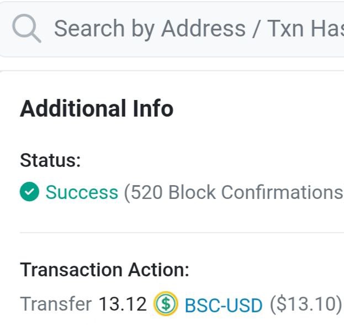Click the word Transfer
Viewport: 344px width, 325px height.
pos(56,304)
